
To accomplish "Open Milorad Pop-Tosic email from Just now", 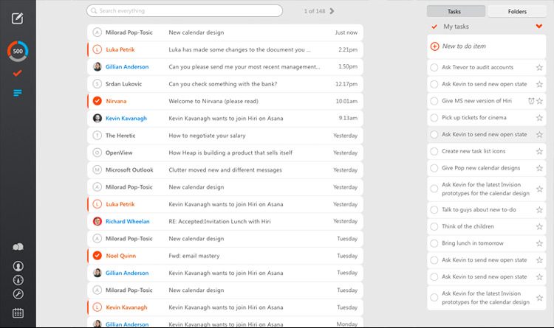I will (225, 32).
